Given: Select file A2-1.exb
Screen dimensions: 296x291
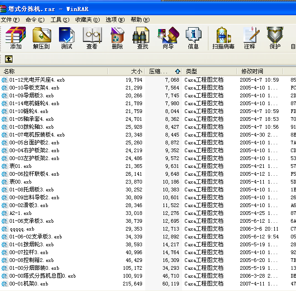Looking at the screenshot, I should [20, 213].
